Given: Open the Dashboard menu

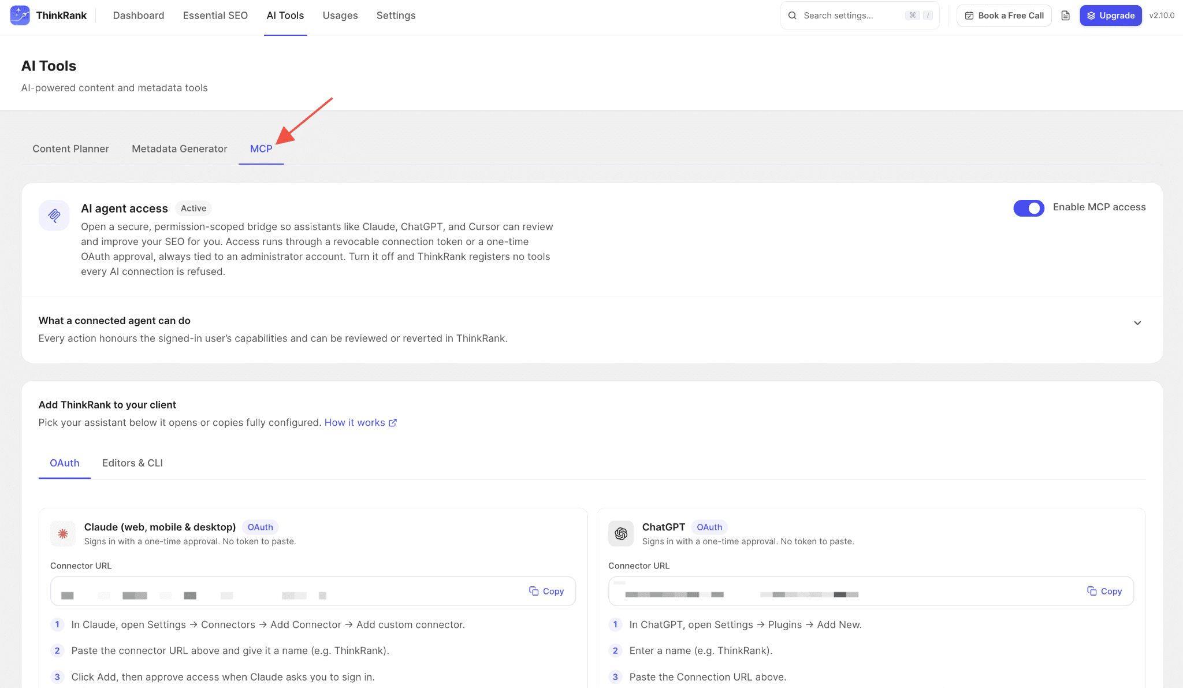Looking at the screenshot, I should tap(139, 16).
